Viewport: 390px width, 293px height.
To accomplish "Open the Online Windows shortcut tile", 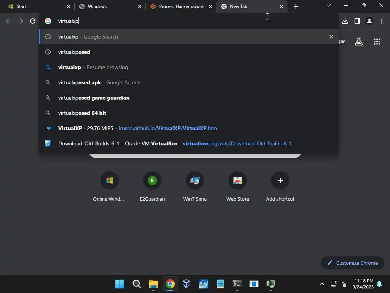I will [x=109, y=186].
